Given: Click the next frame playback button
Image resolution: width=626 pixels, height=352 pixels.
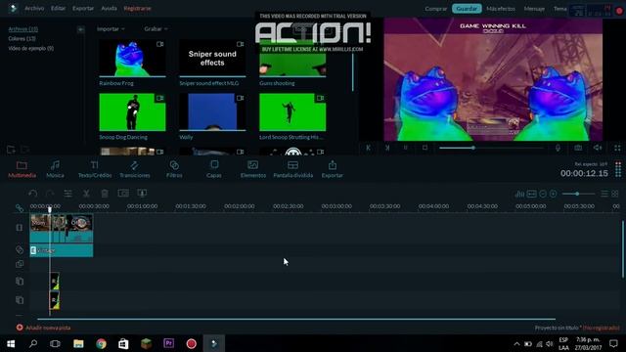Looking at the screenshot, I should click(387, 148).
